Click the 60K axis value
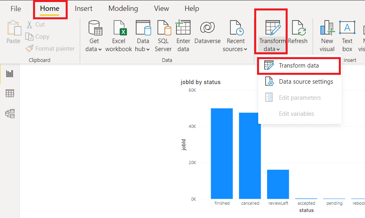Screen dimensions: 365x218 tap(192, 90)
